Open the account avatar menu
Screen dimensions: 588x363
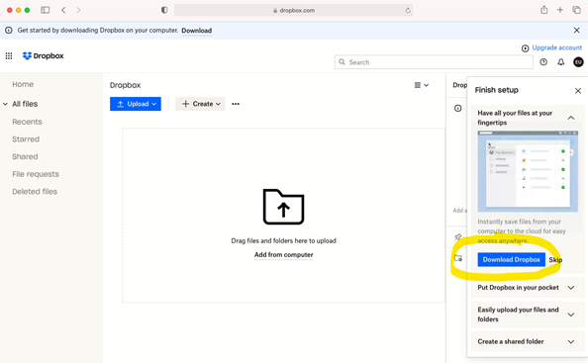[x=578, y=62]
